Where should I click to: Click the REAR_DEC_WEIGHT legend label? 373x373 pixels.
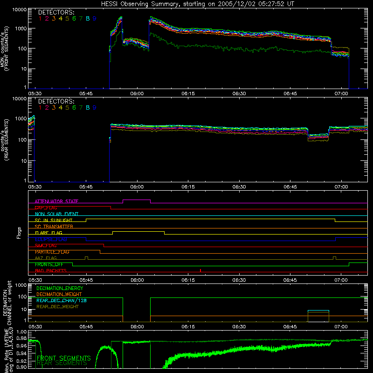57,307
